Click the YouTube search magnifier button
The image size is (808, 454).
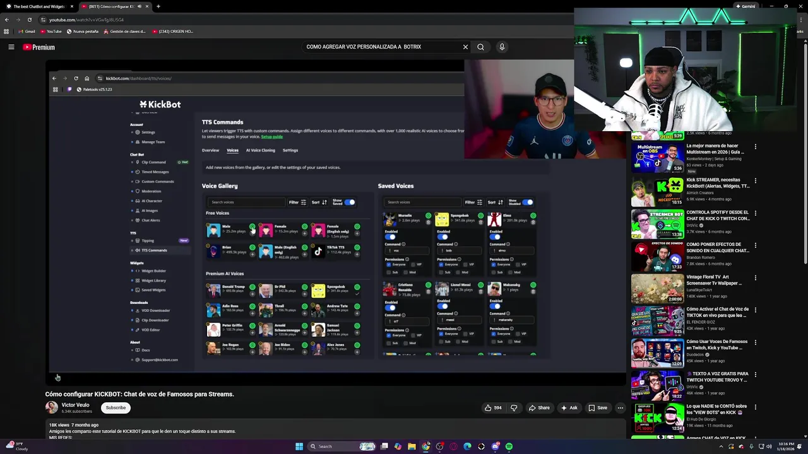pyautogui.click(x=480, y=47)
